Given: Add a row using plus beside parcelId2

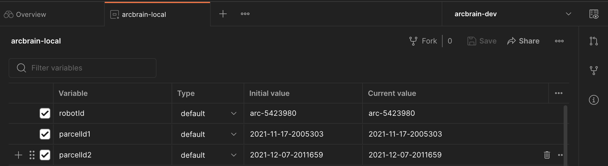Looking at the screenshot, I should 18,155.
